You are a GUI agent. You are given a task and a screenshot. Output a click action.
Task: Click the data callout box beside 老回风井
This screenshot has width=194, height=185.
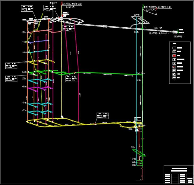point(49,8)
